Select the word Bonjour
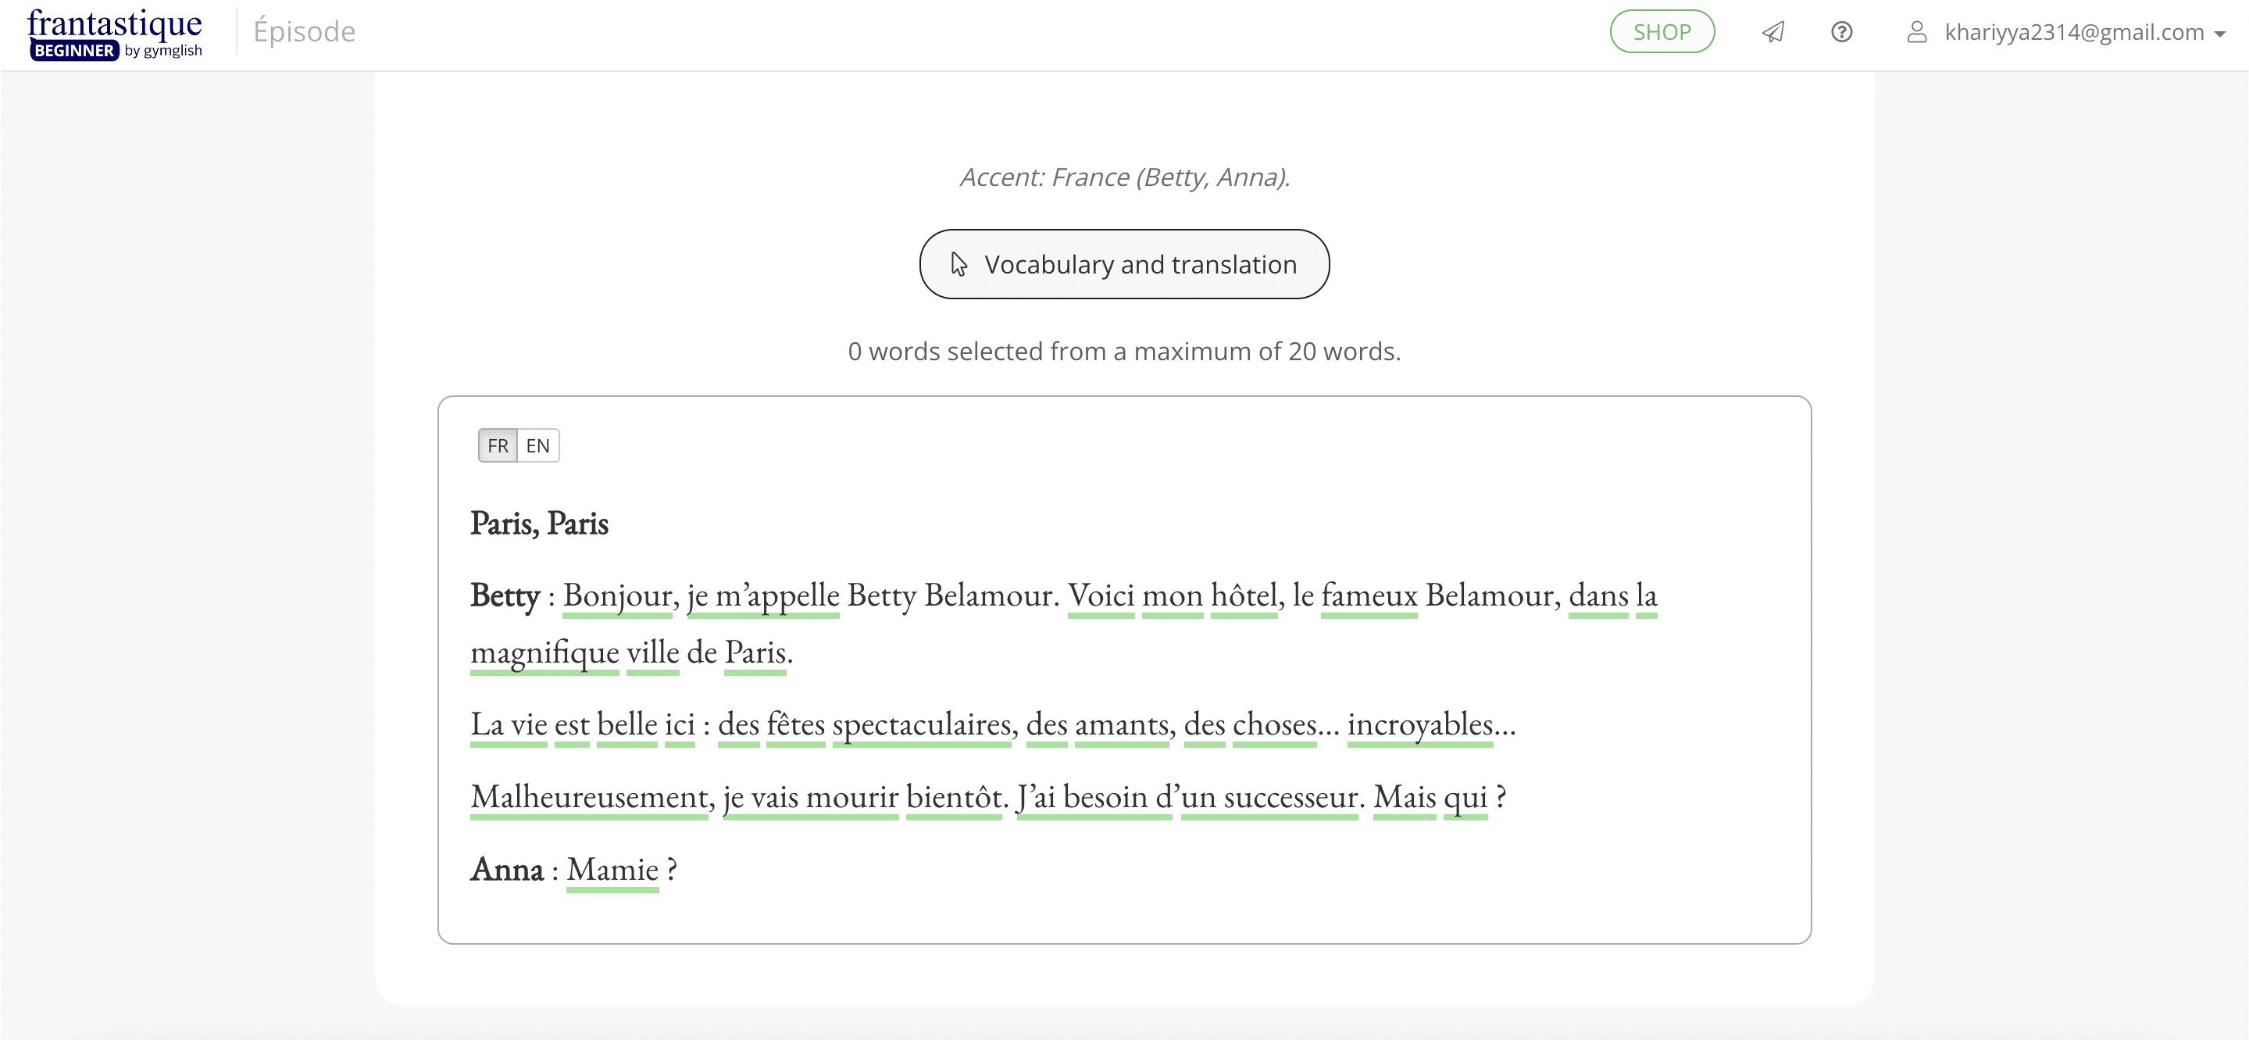This screenshot has height=1040, width=2249. tap(617, 595)
